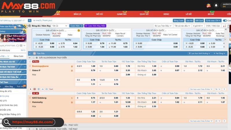Open the QUAY SỐ menu
Image resolution: width=231 pixels, height=130 pixels.
pyautogui.click(x=144, y=14)
